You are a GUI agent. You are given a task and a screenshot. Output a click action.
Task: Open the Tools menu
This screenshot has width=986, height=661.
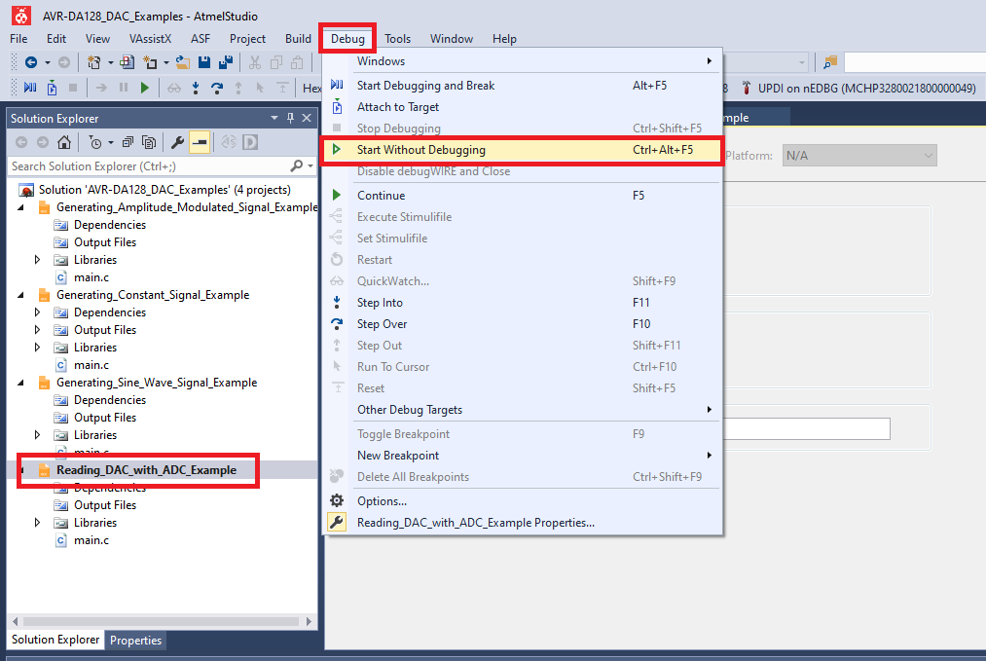tap(397, 38)
